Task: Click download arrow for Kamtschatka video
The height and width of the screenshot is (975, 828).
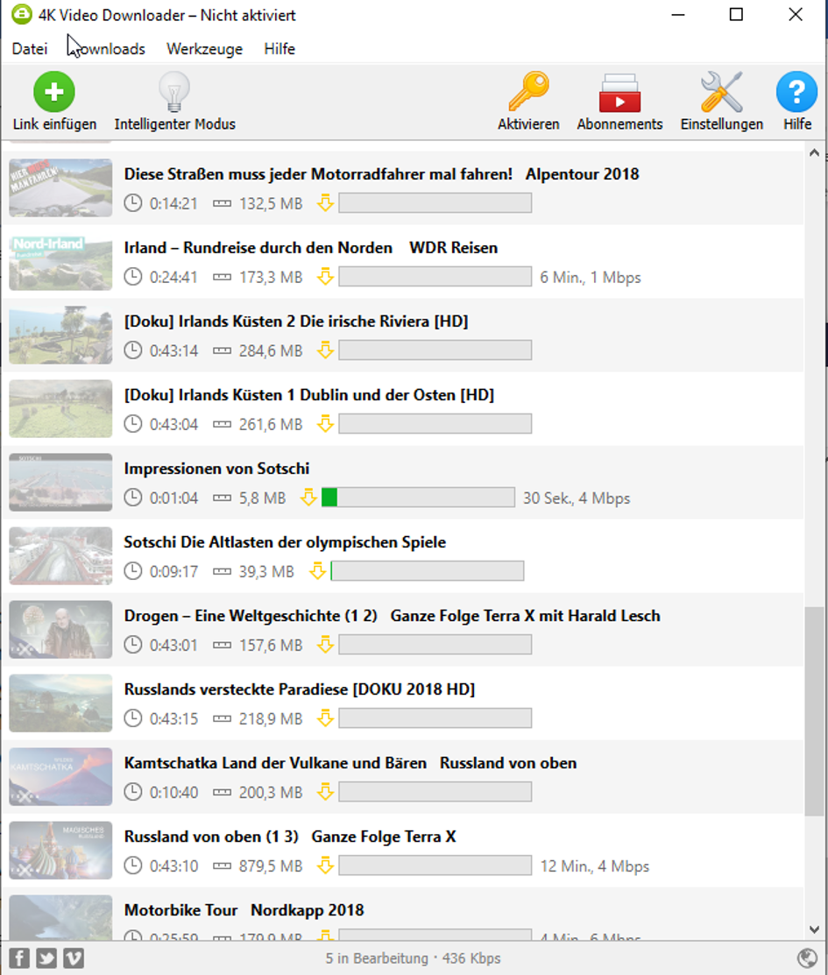Action: 325,792
